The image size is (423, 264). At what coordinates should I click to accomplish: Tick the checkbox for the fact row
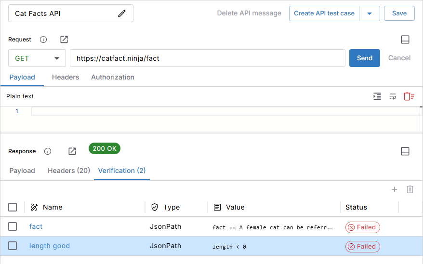(x=13, y=226)
